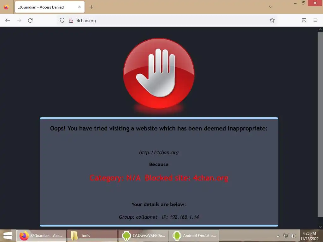Select the E2Guardian - Access Denied tab
The width and height of the screenshot is (323, 242).
point(50,7)
